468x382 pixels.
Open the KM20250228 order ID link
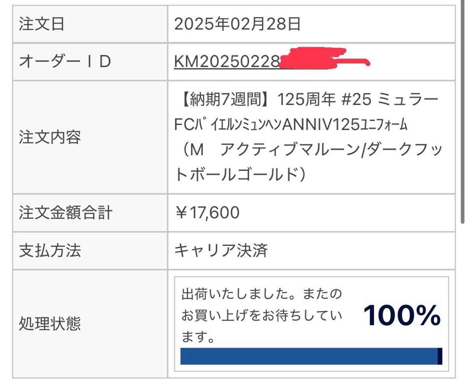[x=226, y=62]
